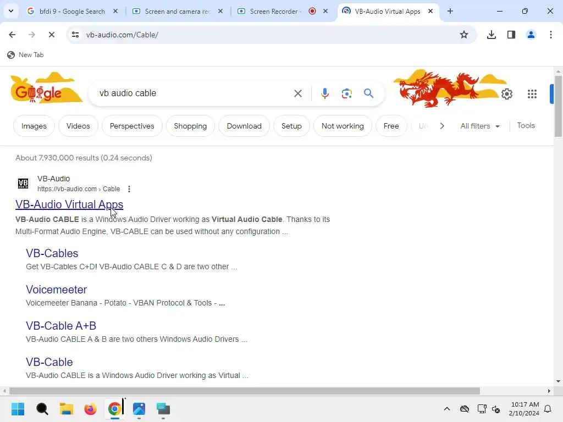563x422 pixels.
Task: View site information icon in address bar
Action: [75, 35]
